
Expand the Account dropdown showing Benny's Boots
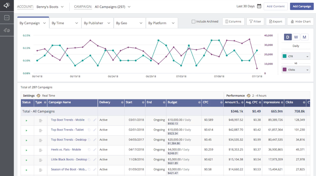(50, 7)
